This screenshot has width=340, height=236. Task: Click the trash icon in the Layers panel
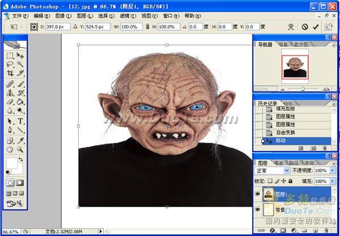pyautogui.click(x=326, y=230)
